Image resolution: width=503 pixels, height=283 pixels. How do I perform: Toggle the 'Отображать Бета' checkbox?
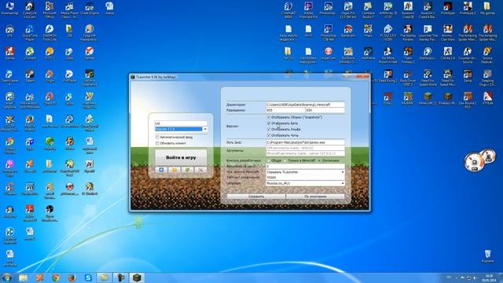[x=269, y=123]
